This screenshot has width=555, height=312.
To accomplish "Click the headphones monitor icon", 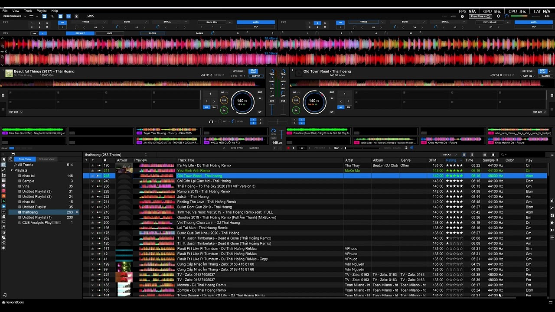I will (x=211, y=122).
